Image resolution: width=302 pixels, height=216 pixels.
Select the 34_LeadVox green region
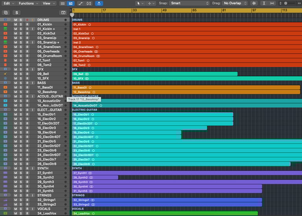point(165,214)
